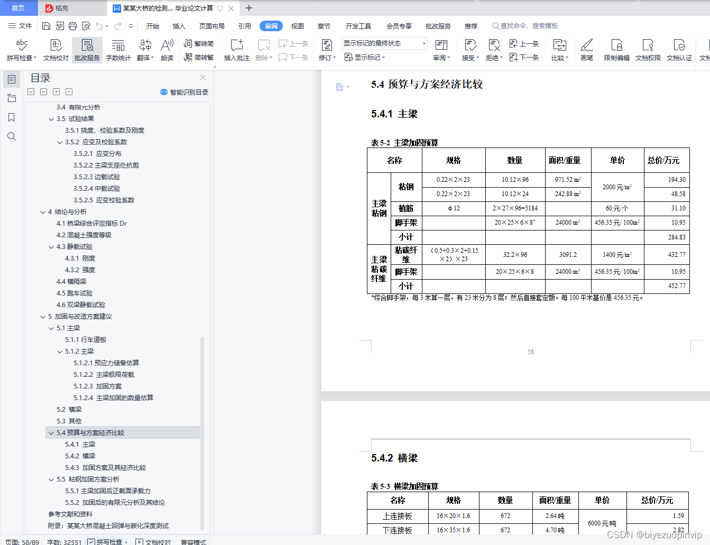The image size is (710, 545).
Task: Click the print icon in quick access
Action: coord(73,26)
